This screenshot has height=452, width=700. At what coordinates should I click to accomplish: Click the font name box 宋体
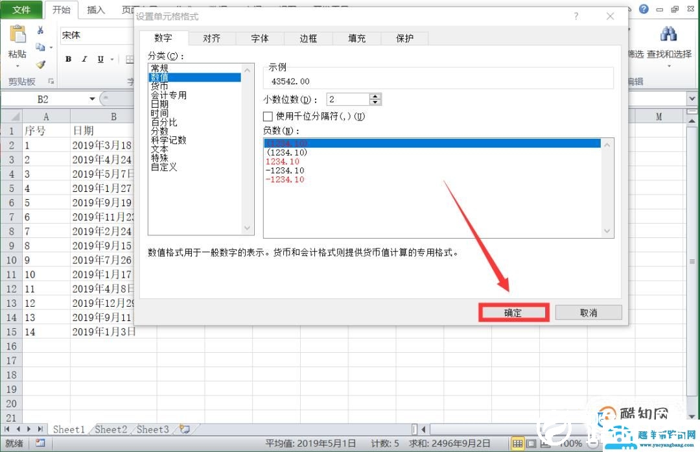tap(96, 35)
